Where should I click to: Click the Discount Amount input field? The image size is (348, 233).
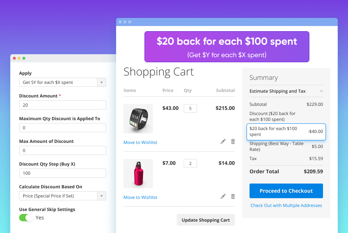(62, 105)
